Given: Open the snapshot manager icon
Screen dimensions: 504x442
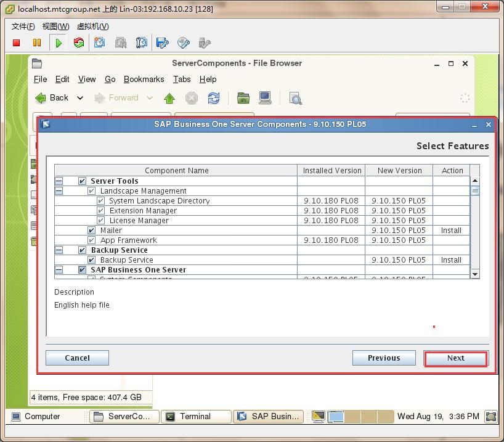Looking at the screenshot, I should pyautogui.click(x=142, y=43).
